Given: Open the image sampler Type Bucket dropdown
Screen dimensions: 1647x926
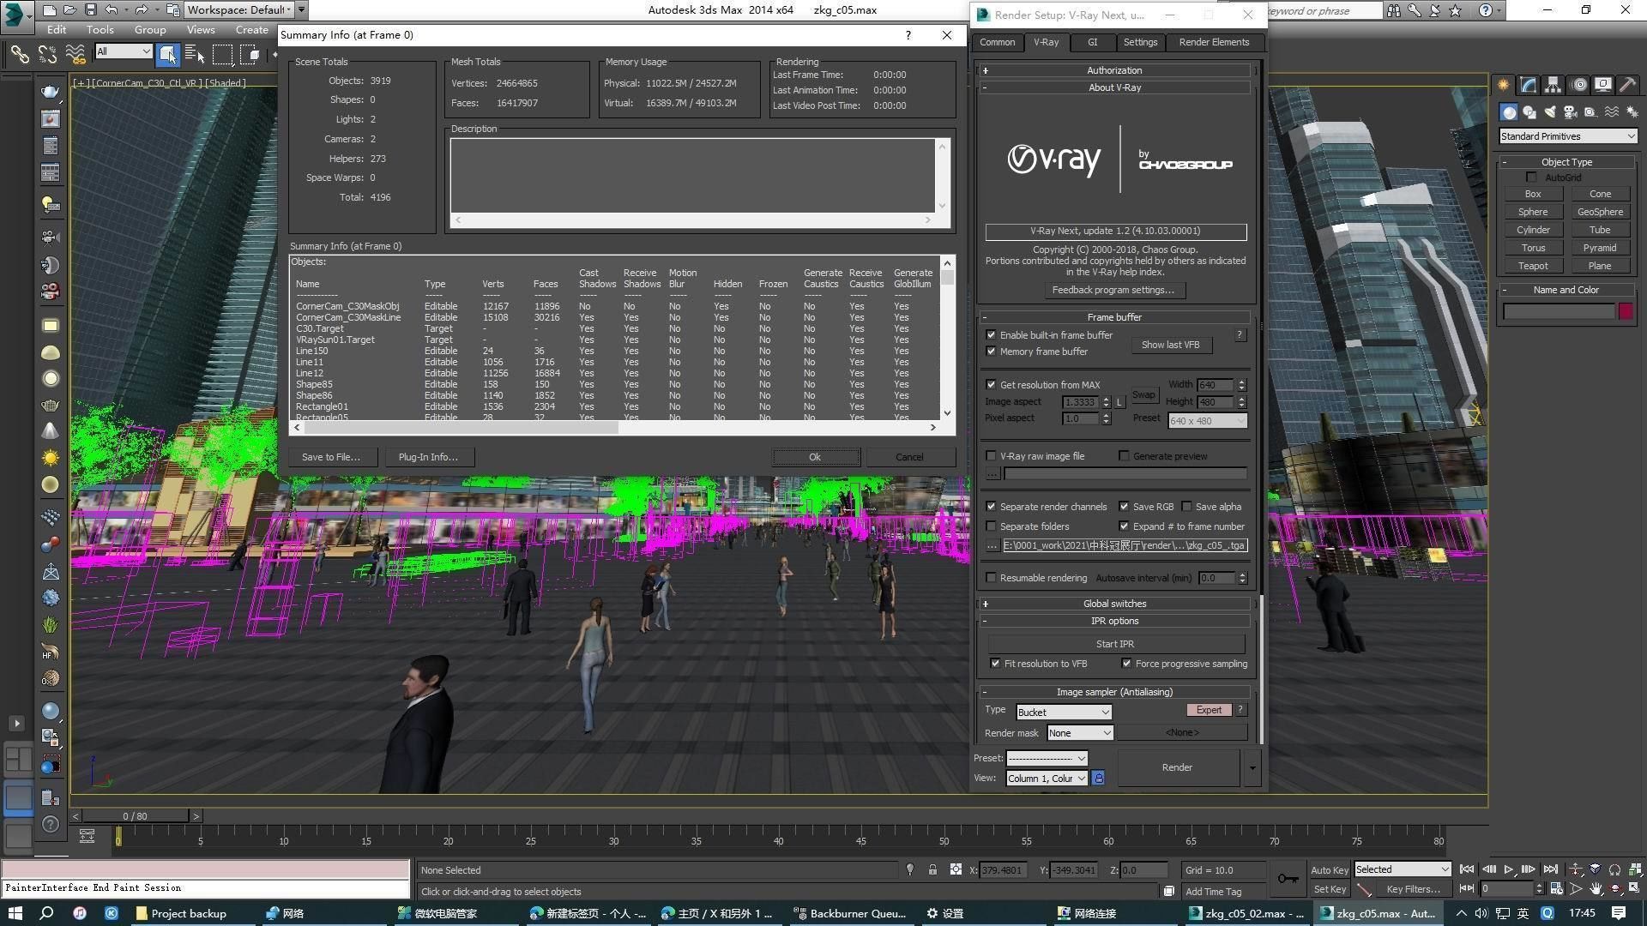Looking at the screenshot, I should point(1064,713).
